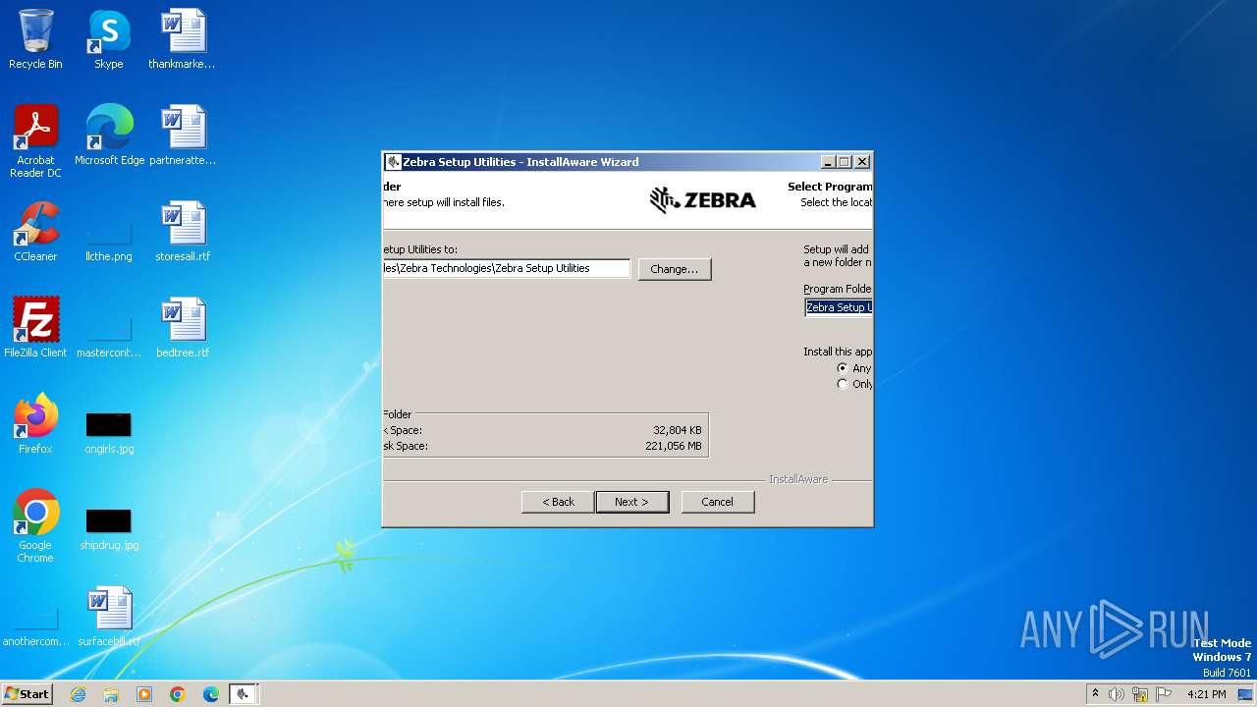Click the install path text field

coord(506,268)
